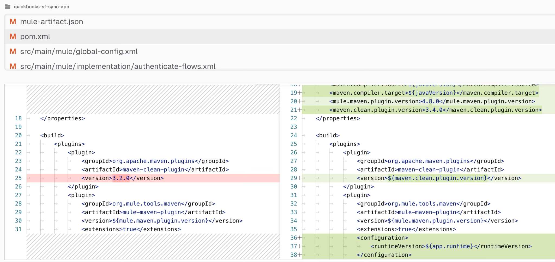555x262 pixels.
Task: Click removed line 25 marker in left pane
Action: [25, 178]
